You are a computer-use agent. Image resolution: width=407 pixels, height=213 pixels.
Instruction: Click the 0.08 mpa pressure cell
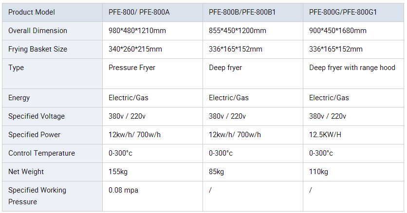(x=123, y=190)
